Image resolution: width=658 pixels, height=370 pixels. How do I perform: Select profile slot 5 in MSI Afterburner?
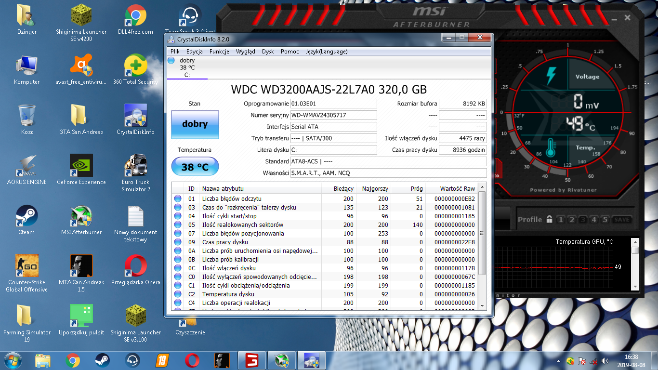click(x=605, y=220)
